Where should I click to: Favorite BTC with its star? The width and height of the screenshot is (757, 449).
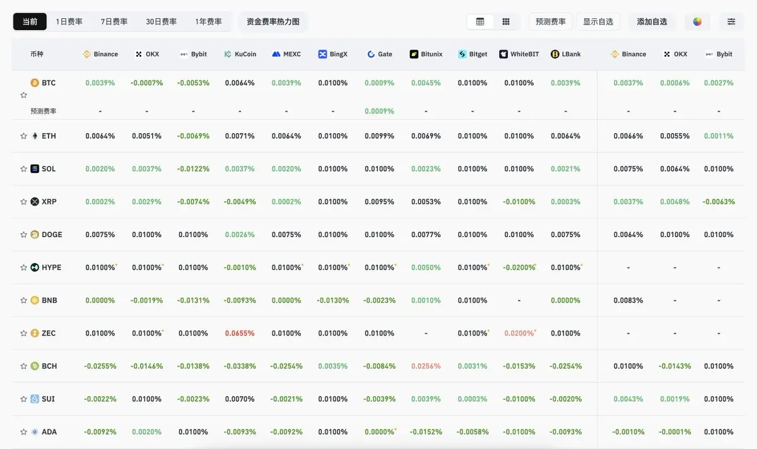point(23,95)
